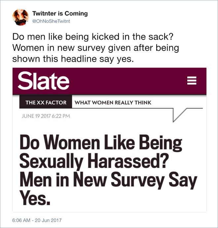Select The XX Factor section tab

[46, 102]
